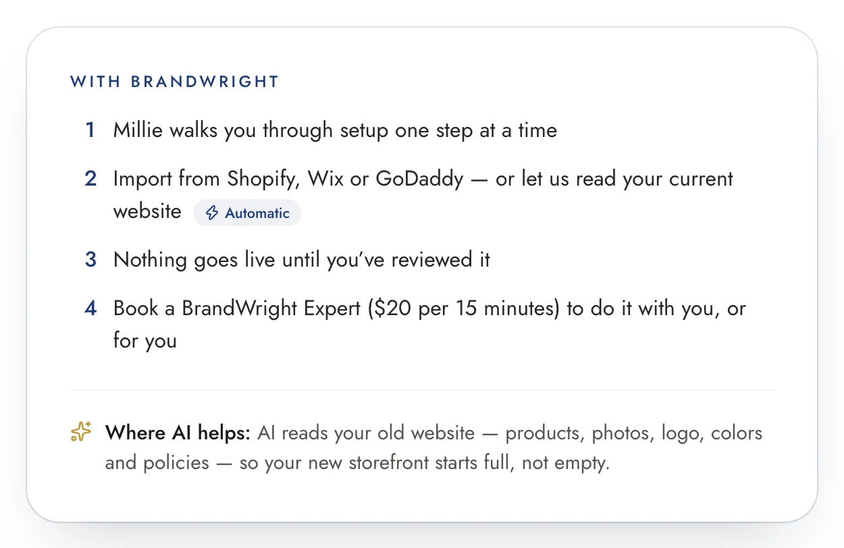This screenshot has width=844, height=548.
Task: Click the horizontal divider line above AI note
Action: click(x=422, y=390)
